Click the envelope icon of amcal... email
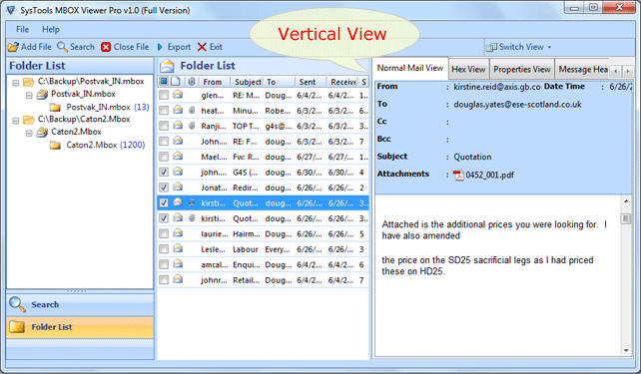This screenshot has width=641, height=374. 178,264
